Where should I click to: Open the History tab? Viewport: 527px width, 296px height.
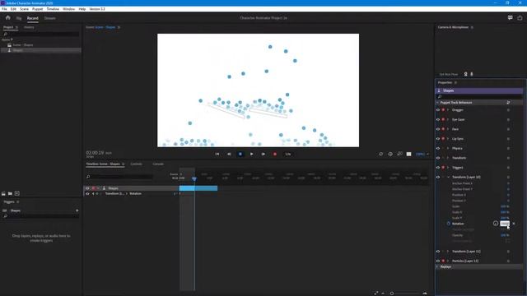click(29, 27)
